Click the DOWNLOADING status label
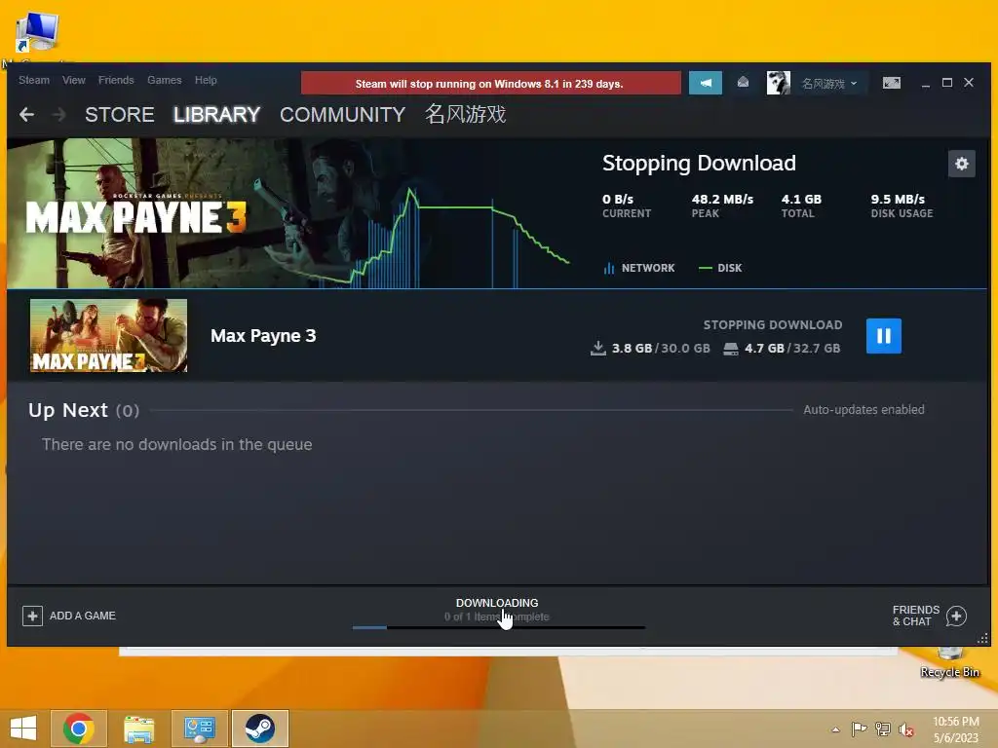 tap(496, 603)
